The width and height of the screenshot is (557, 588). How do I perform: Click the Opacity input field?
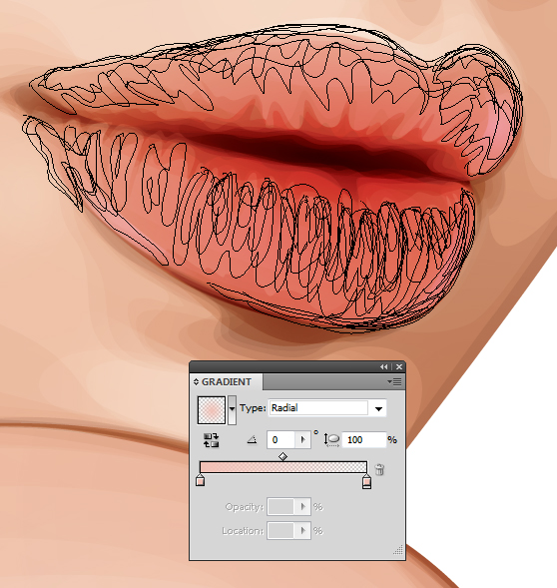(x=281, y=507)
